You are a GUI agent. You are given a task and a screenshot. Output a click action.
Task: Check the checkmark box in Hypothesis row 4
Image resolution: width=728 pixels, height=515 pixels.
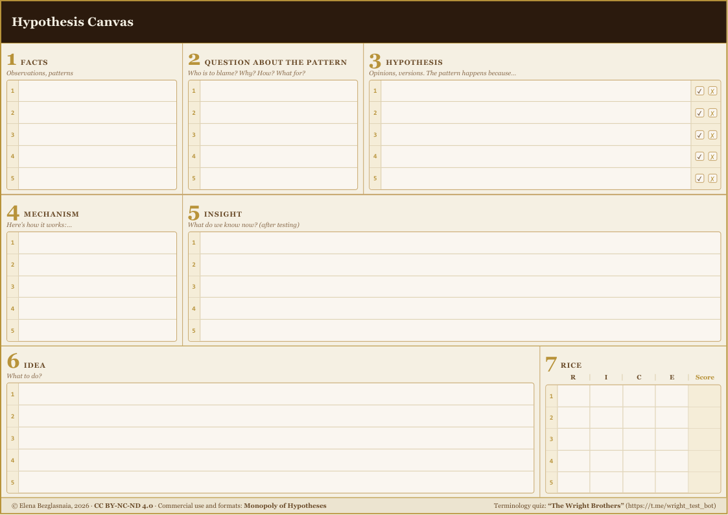pyautogui.click(x=699, y=156)
